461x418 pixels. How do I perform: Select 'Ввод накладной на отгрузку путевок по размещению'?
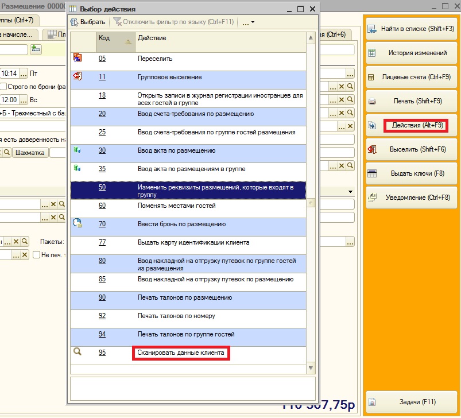click(188, 282)
